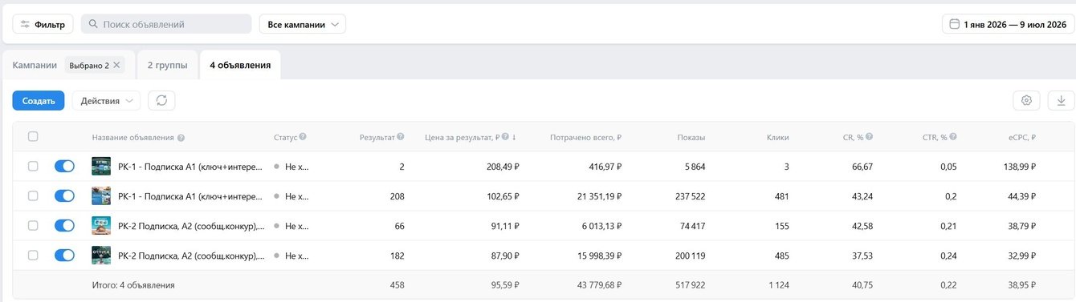Switch to the Кампании tab
Screen dimensions: 1076x302
click(x=35, y=65)
